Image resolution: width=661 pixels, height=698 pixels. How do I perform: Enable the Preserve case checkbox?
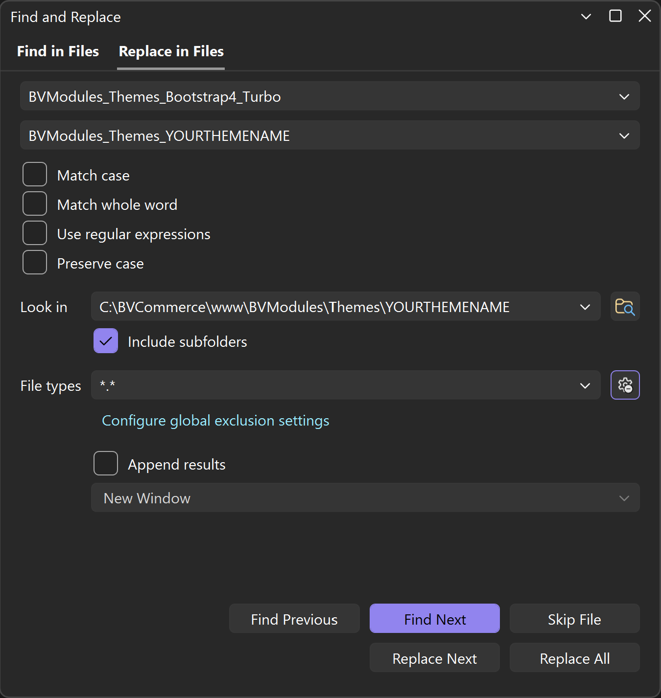pos(35,263)
